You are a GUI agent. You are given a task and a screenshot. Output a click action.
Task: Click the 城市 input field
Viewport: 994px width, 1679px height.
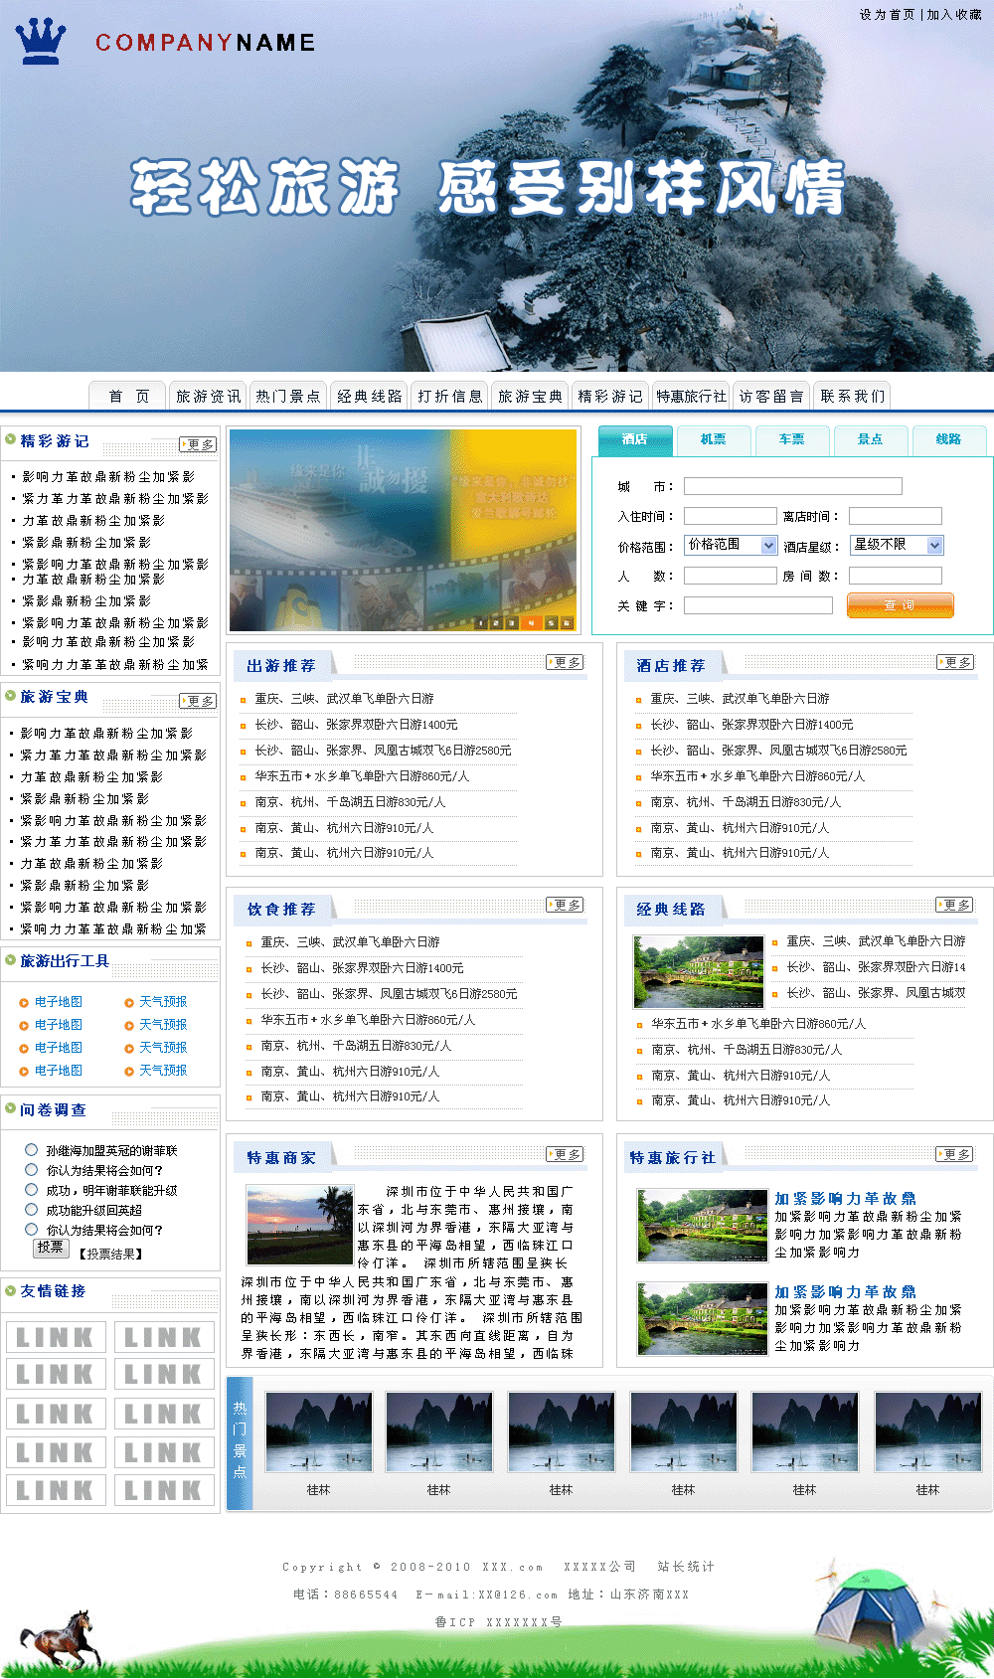(792, 486)
